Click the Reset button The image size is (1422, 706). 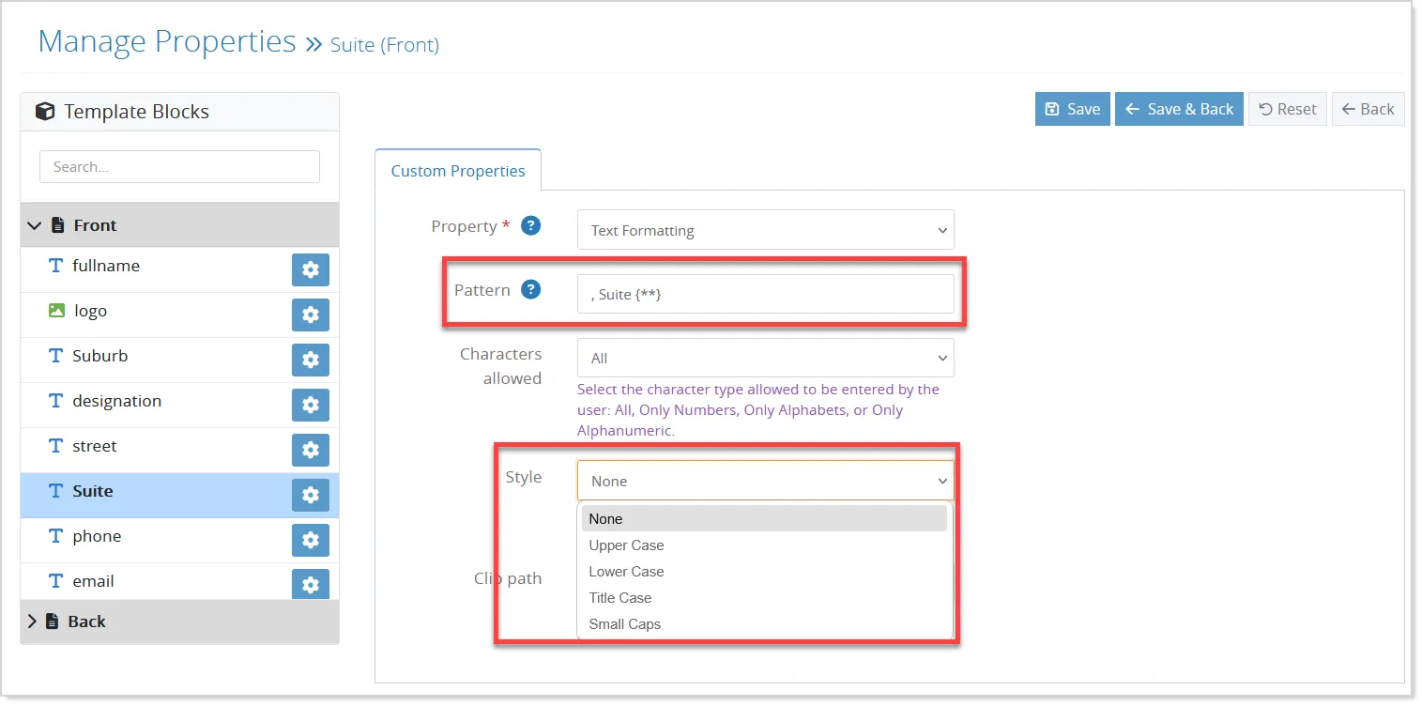click(x=1288, y=109)
